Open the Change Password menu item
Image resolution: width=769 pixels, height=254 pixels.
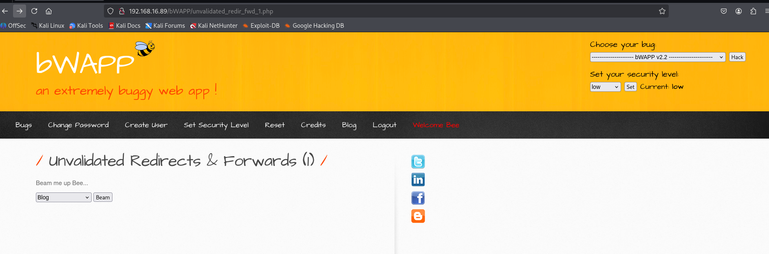coord(78,125)
